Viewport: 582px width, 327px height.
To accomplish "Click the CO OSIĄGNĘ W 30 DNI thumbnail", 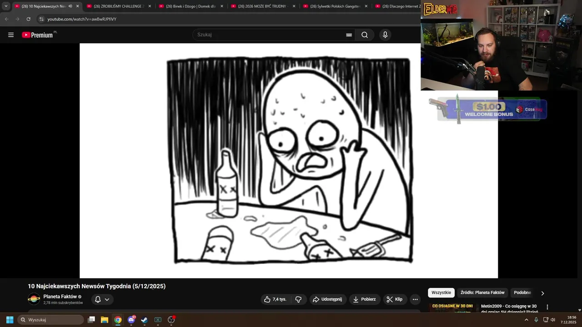I will click(453, 308).
